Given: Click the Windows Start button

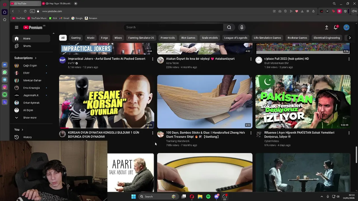Looking at the screenshot, I should [133, 197].
